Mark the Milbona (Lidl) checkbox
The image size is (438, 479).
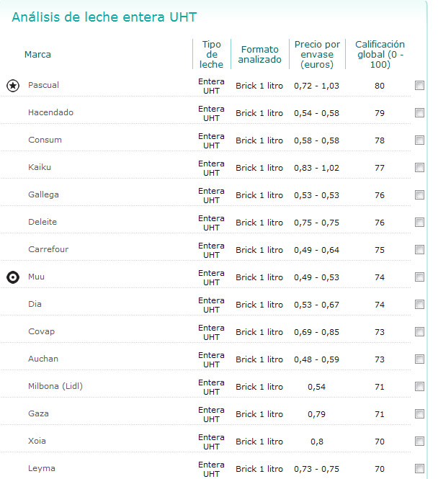[x=419, y=387]
